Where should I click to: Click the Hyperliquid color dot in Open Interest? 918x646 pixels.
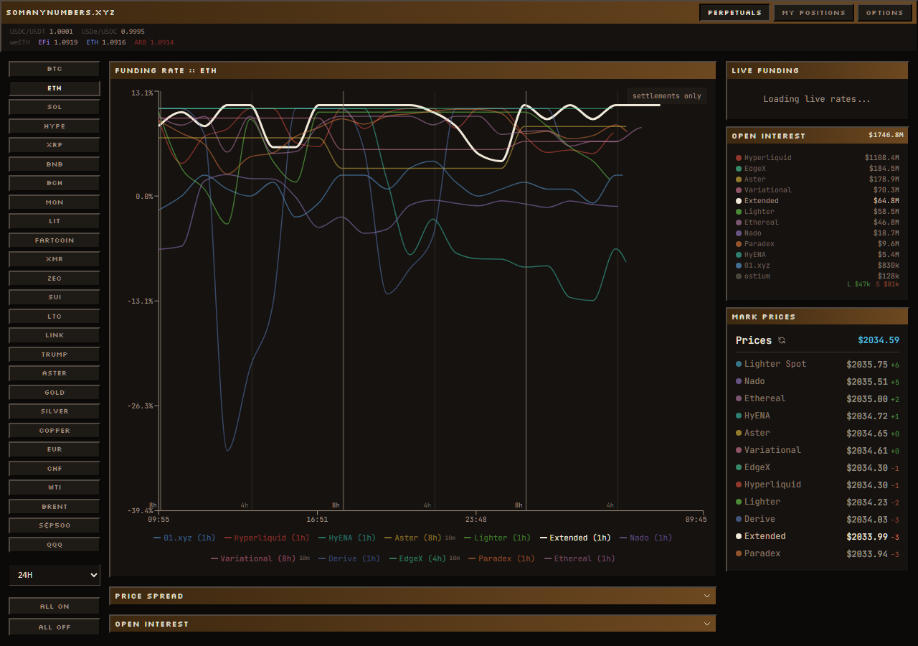(739, 158)
